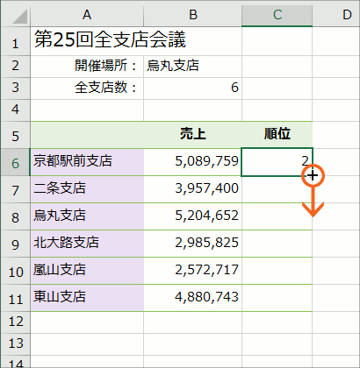Select empty rank cell for 嵐山支店
Viewport: 360px width, 368px height.
click(277, 271)
